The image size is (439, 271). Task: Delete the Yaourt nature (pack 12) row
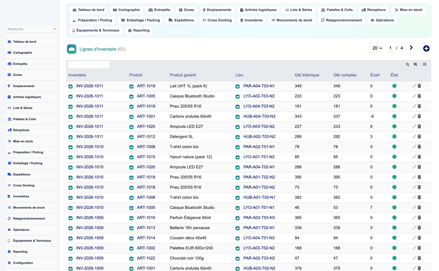(419, 157)
